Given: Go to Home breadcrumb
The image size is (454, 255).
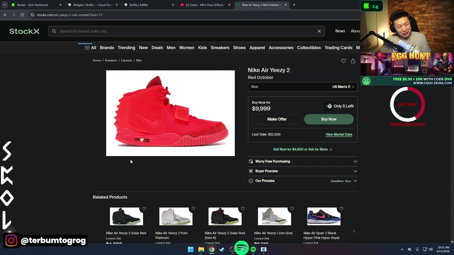Looking at the screenshot, I should 97,61.
